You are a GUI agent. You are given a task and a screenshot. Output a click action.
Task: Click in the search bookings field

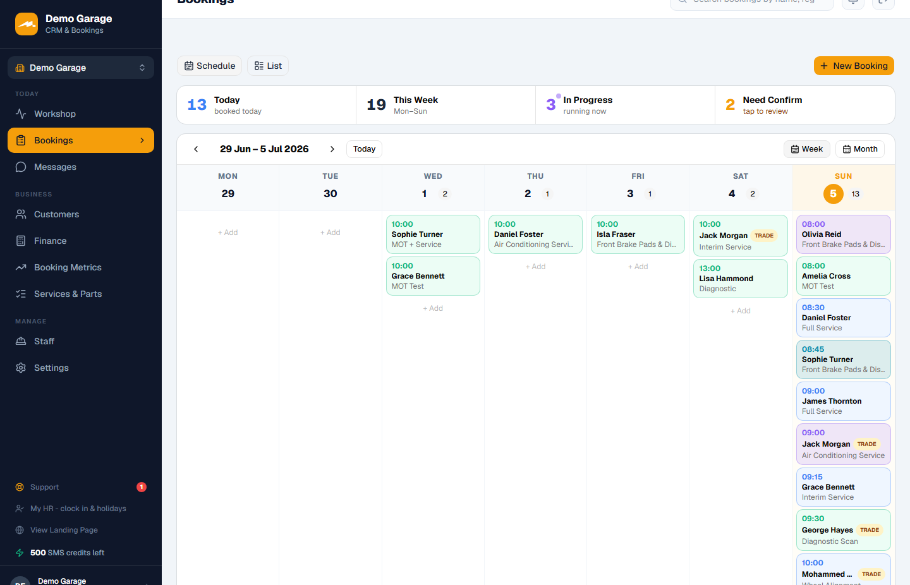click(752, 3)
